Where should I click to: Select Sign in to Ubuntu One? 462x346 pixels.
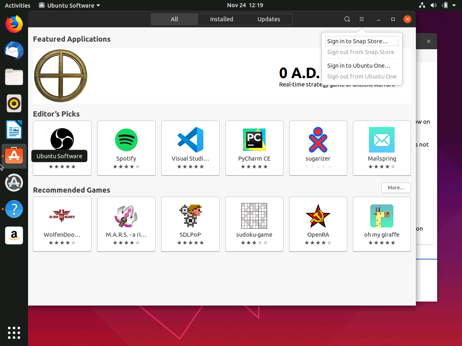(362, 66)
